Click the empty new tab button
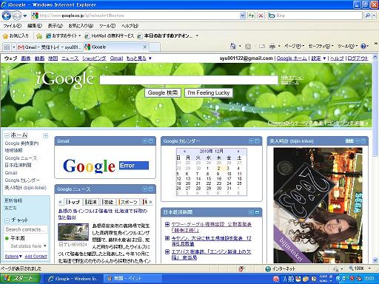The width and height of the screenshot is (379, 284). point(155,47)
